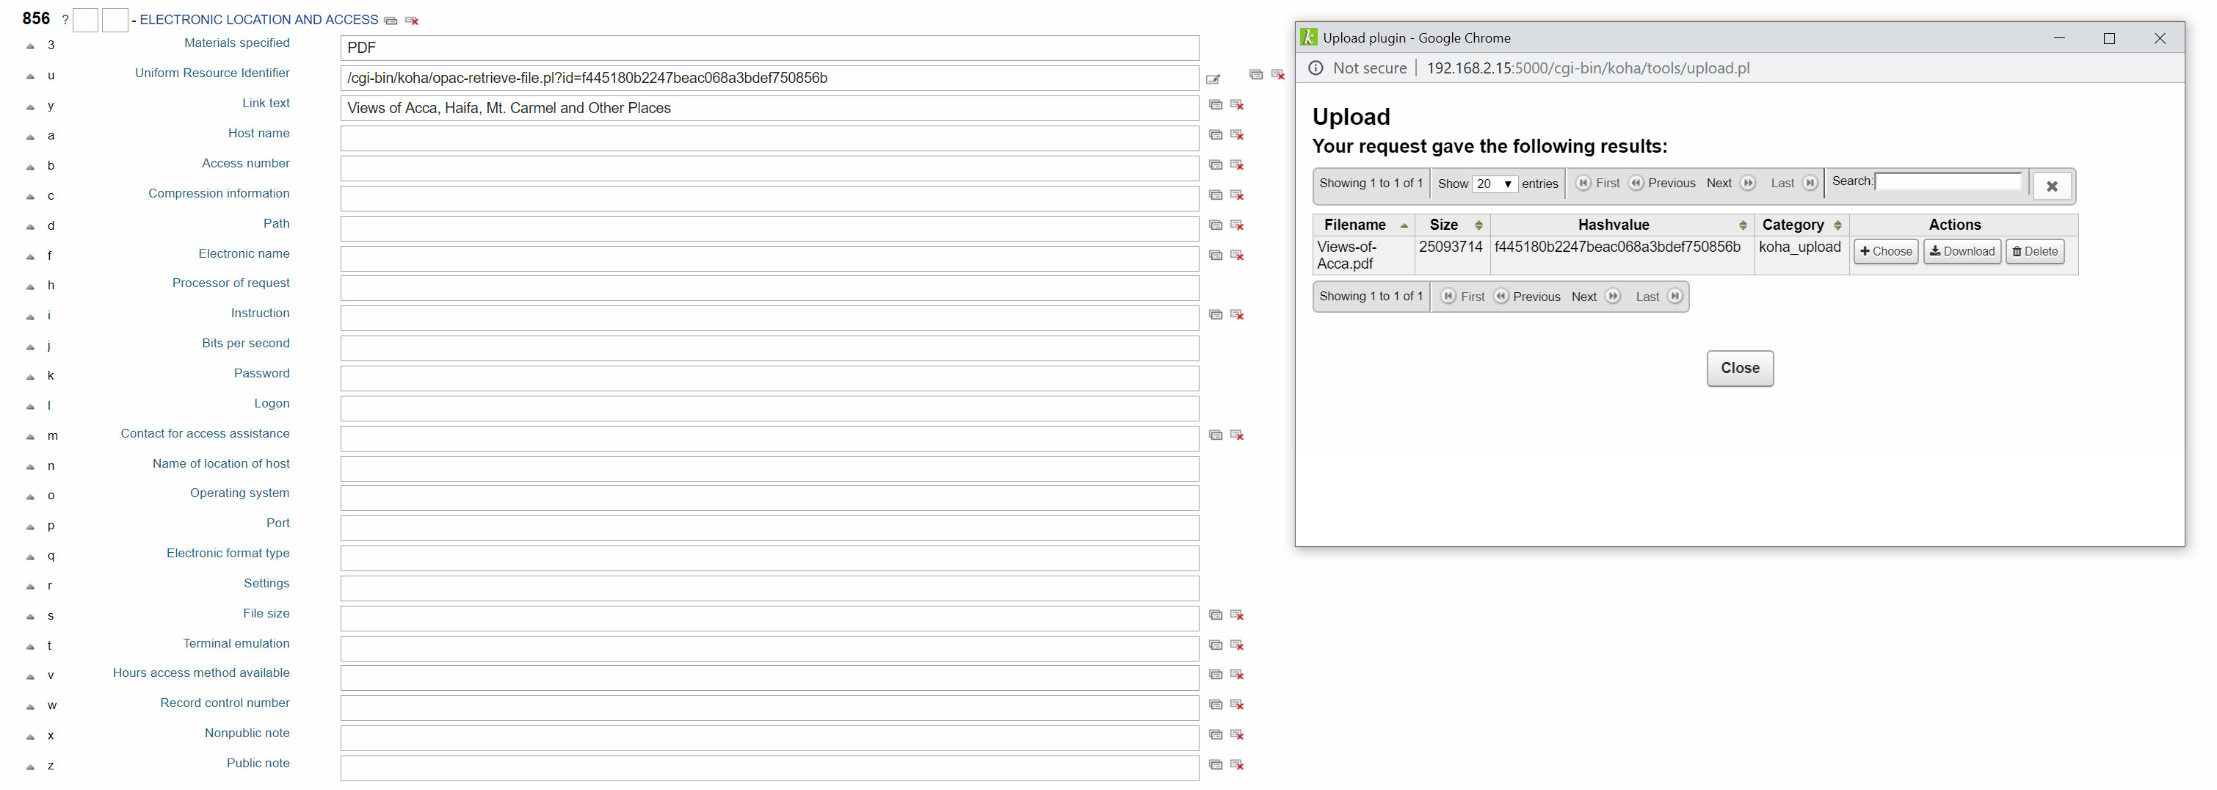Clone the Link text subfield
The image size is (2217, 790).
coord(1215,105)
